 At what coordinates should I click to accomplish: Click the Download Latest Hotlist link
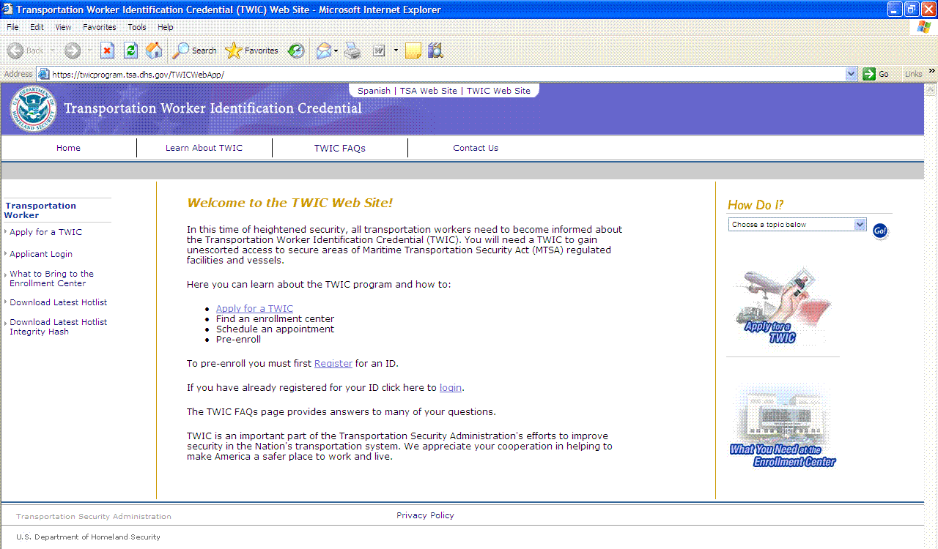click(x=59, y=302)
